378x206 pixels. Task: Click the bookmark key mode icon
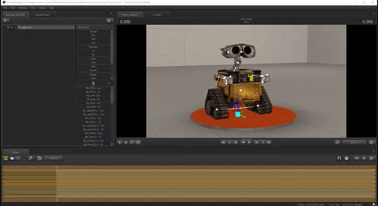[31, 158]
